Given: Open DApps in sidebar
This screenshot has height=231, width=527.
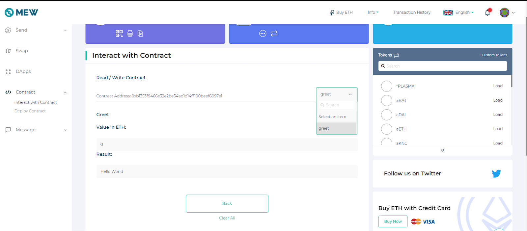Looking at the screenshot, I should tap(23, 71).
